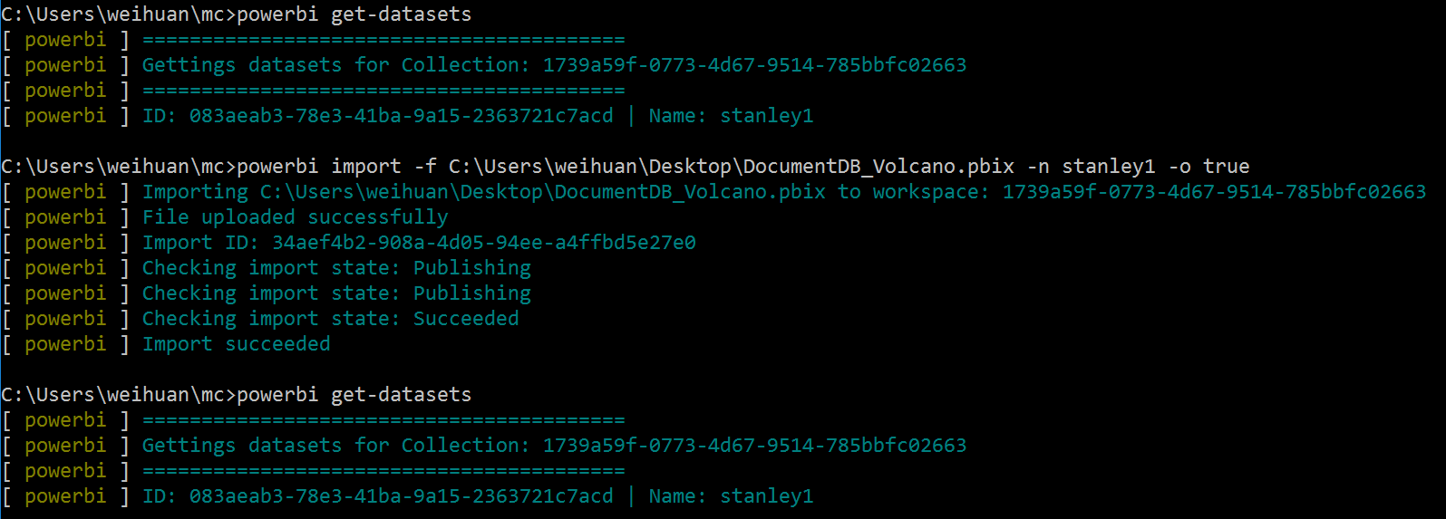
Task: Click 'Name: stanley1' on the bottom line
Action: (x=731, y=496)
